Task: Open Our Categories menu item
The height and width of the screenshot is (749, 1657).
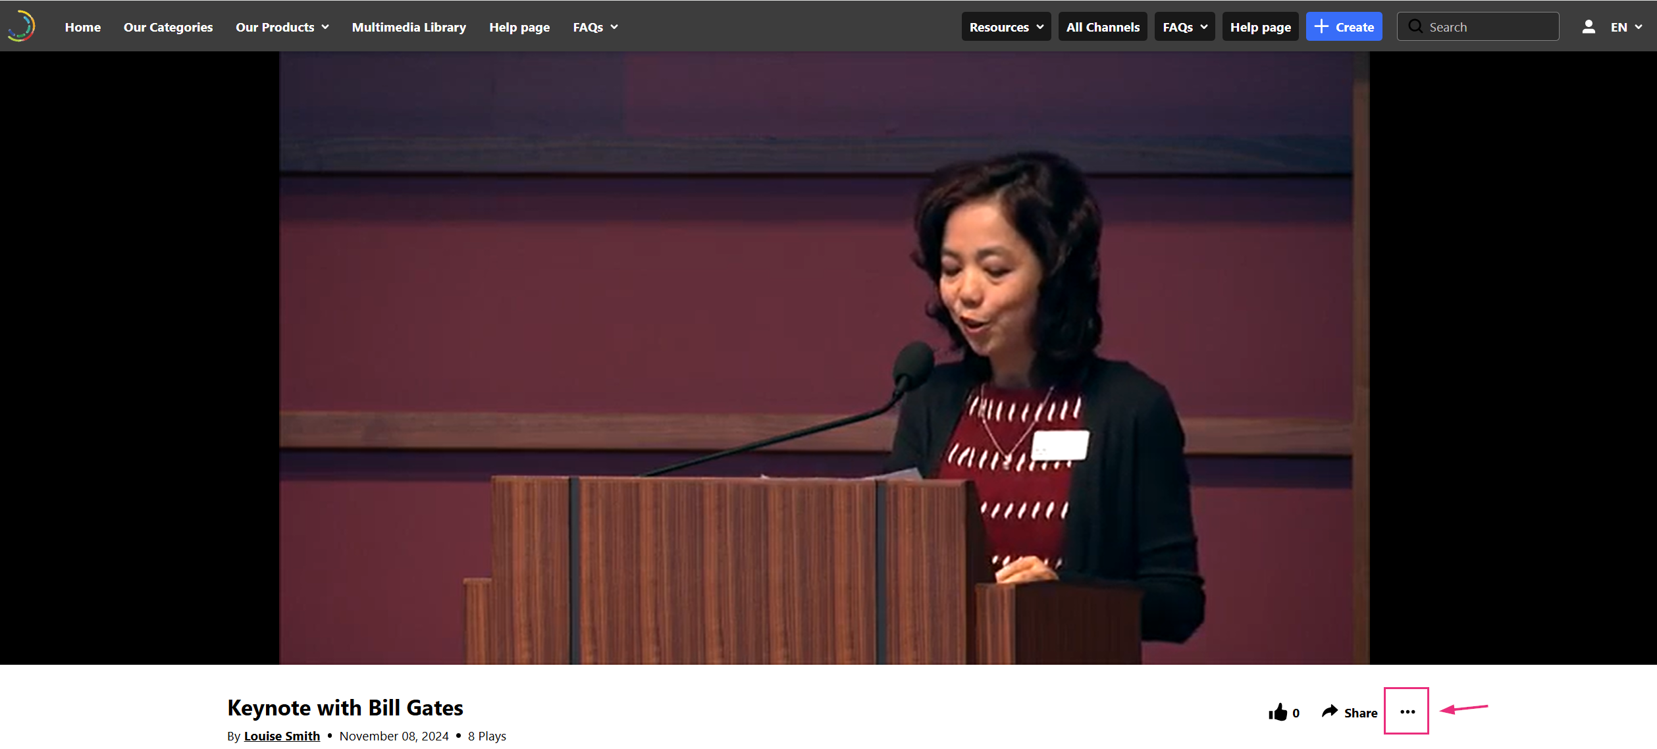Action: pos(168,27)
